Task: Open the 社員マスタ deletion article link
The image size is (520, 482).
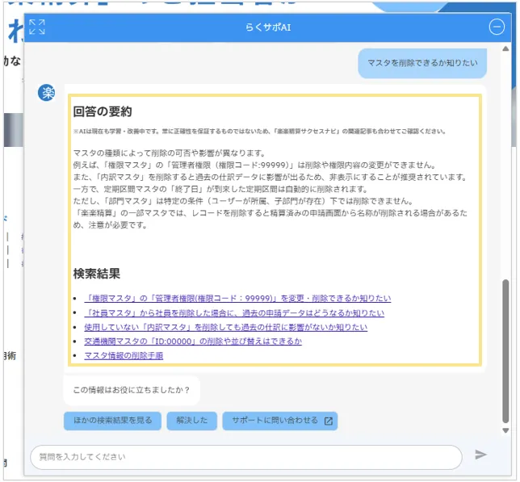Action: coord(233,313)
